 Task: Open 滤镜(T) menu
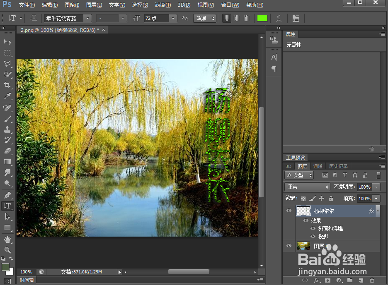163,5
